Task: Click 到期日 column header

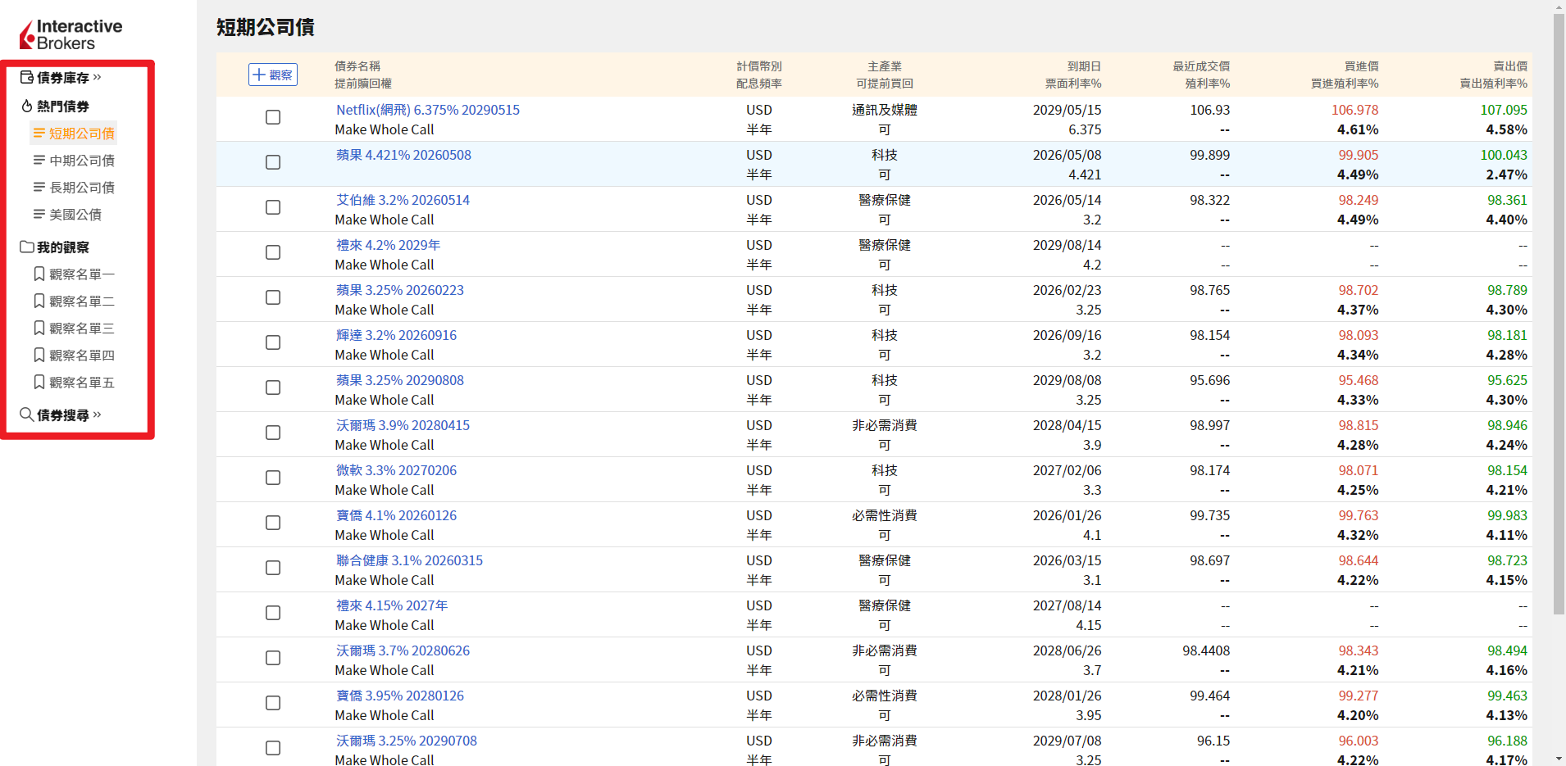Action: coord(1084,66)
